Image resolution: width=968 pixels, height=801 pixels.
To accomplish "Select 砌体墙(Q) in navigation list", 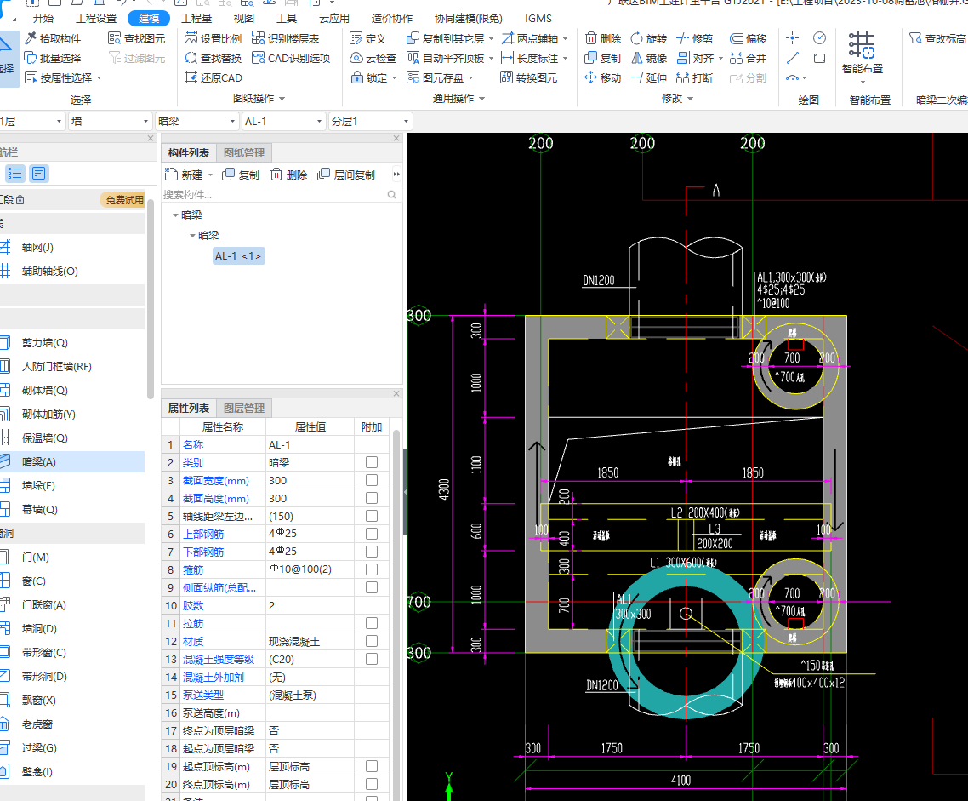I will coord(44,391).
